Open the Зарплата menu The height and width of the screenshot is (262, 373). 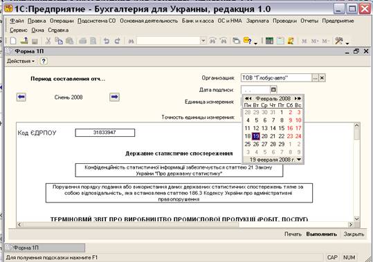(x=257, y=21)
